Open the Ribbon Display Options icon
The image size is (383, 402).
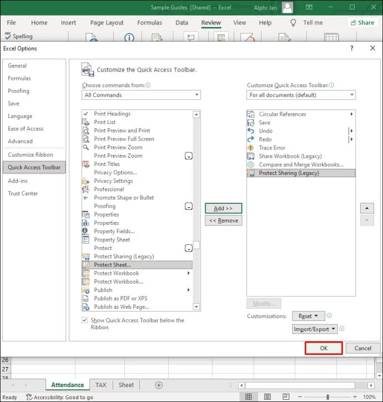pyautogui.click(x=309, y=7)
